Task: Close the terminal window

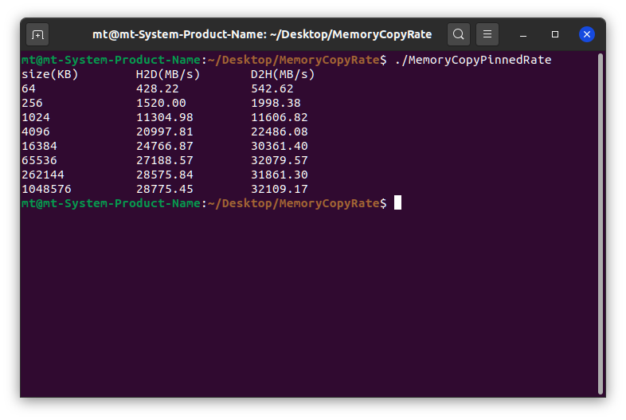Action: (586, 34)
